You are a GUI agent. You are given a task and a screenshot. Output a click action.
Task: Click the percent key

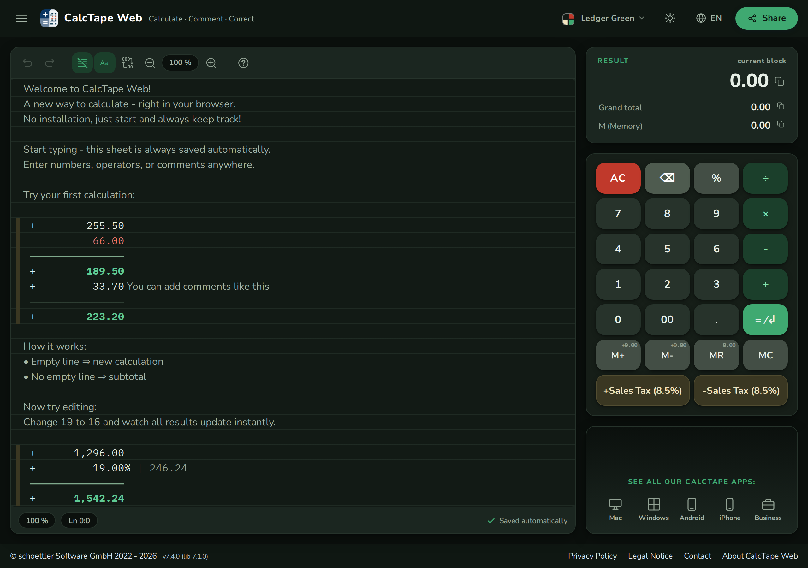[x=716, y=178]
